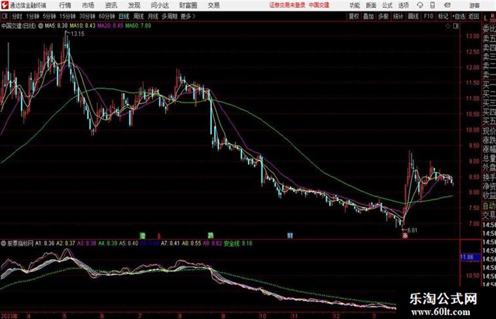496x319 pixels.
Task: Click the mobile phone icon
Action: [432, 5]
